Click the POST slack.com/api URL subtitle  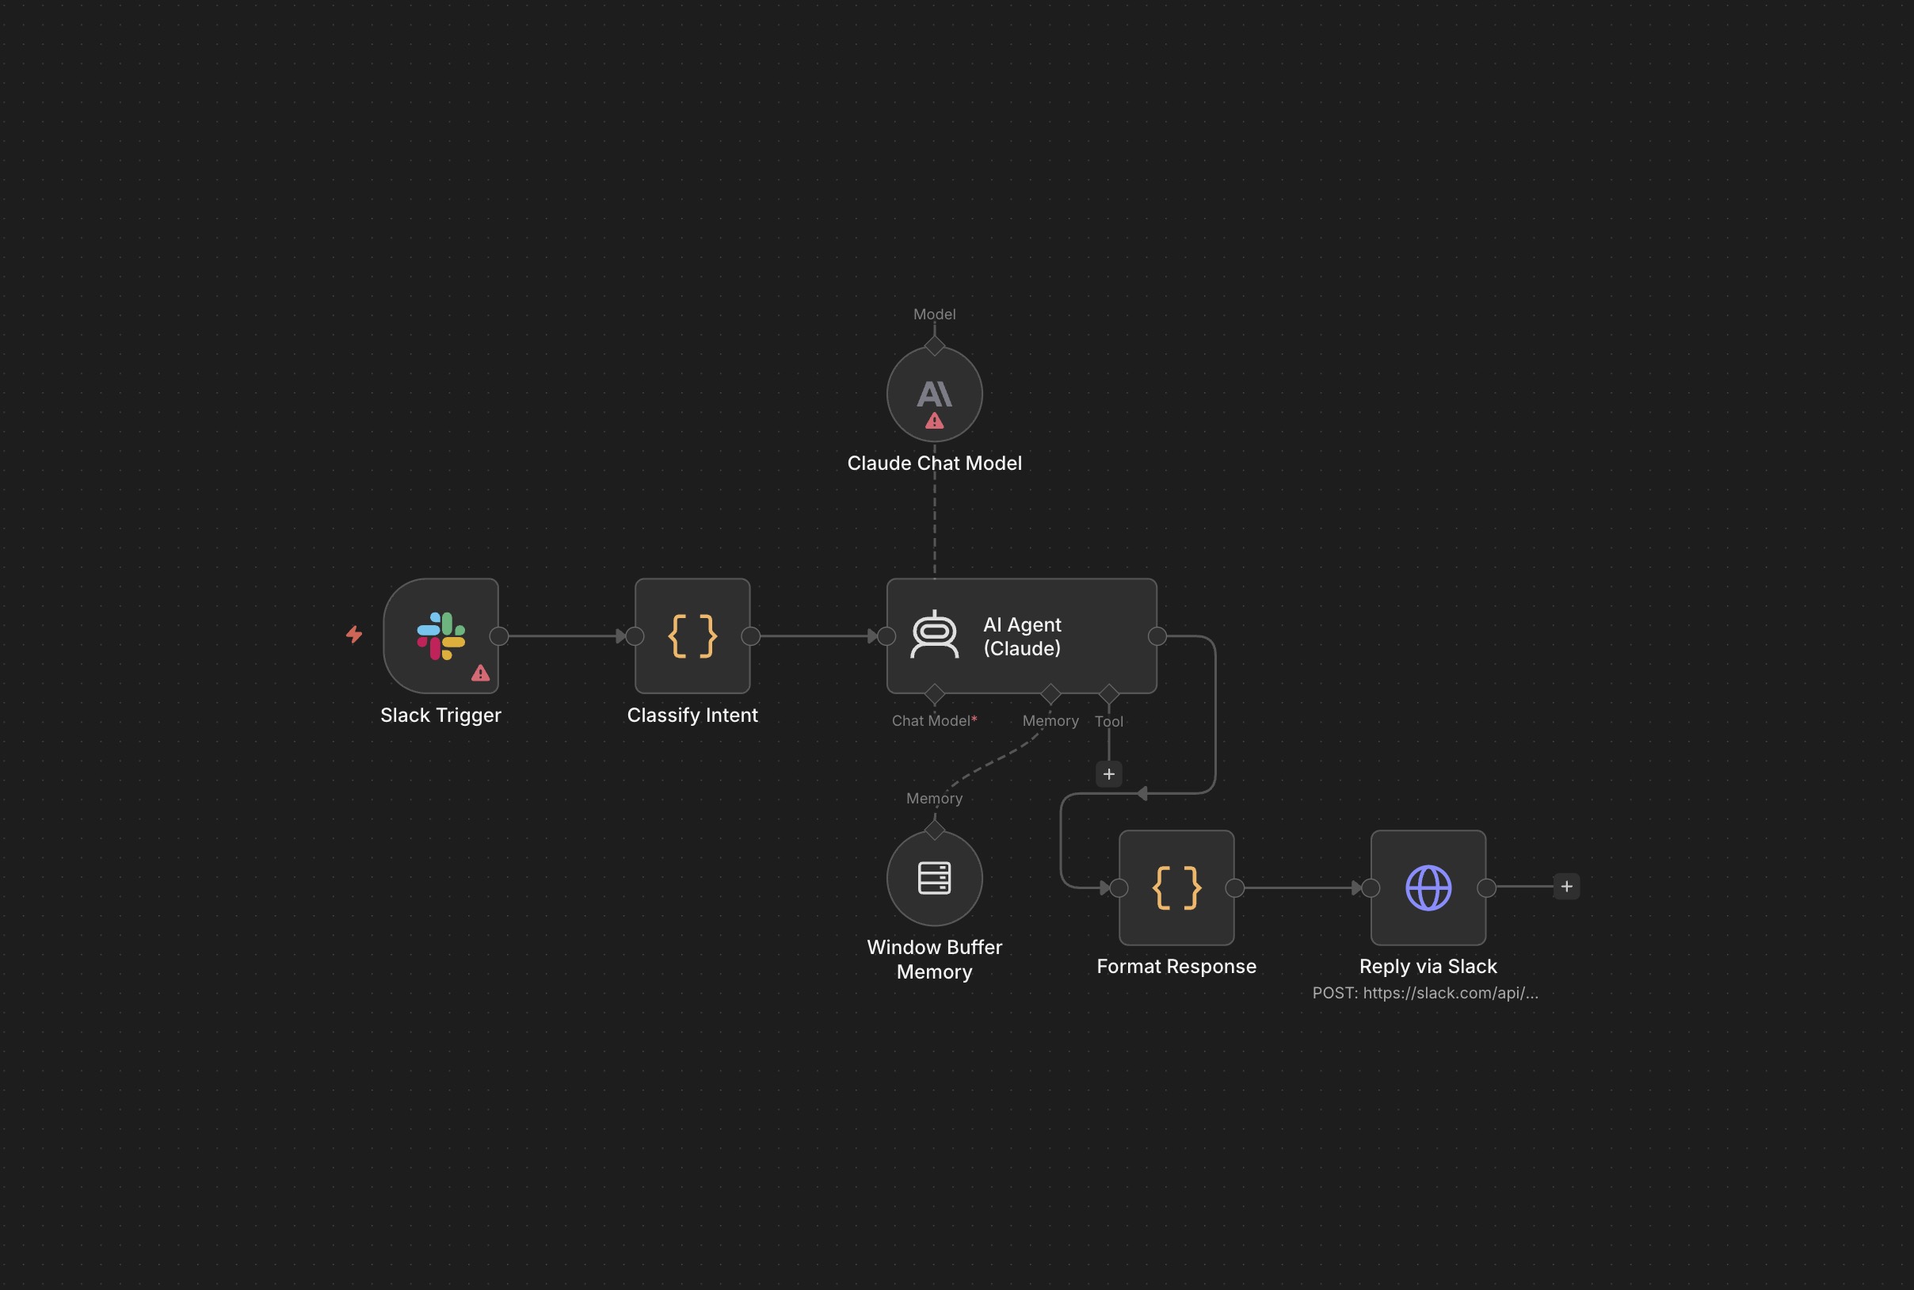1425,993
